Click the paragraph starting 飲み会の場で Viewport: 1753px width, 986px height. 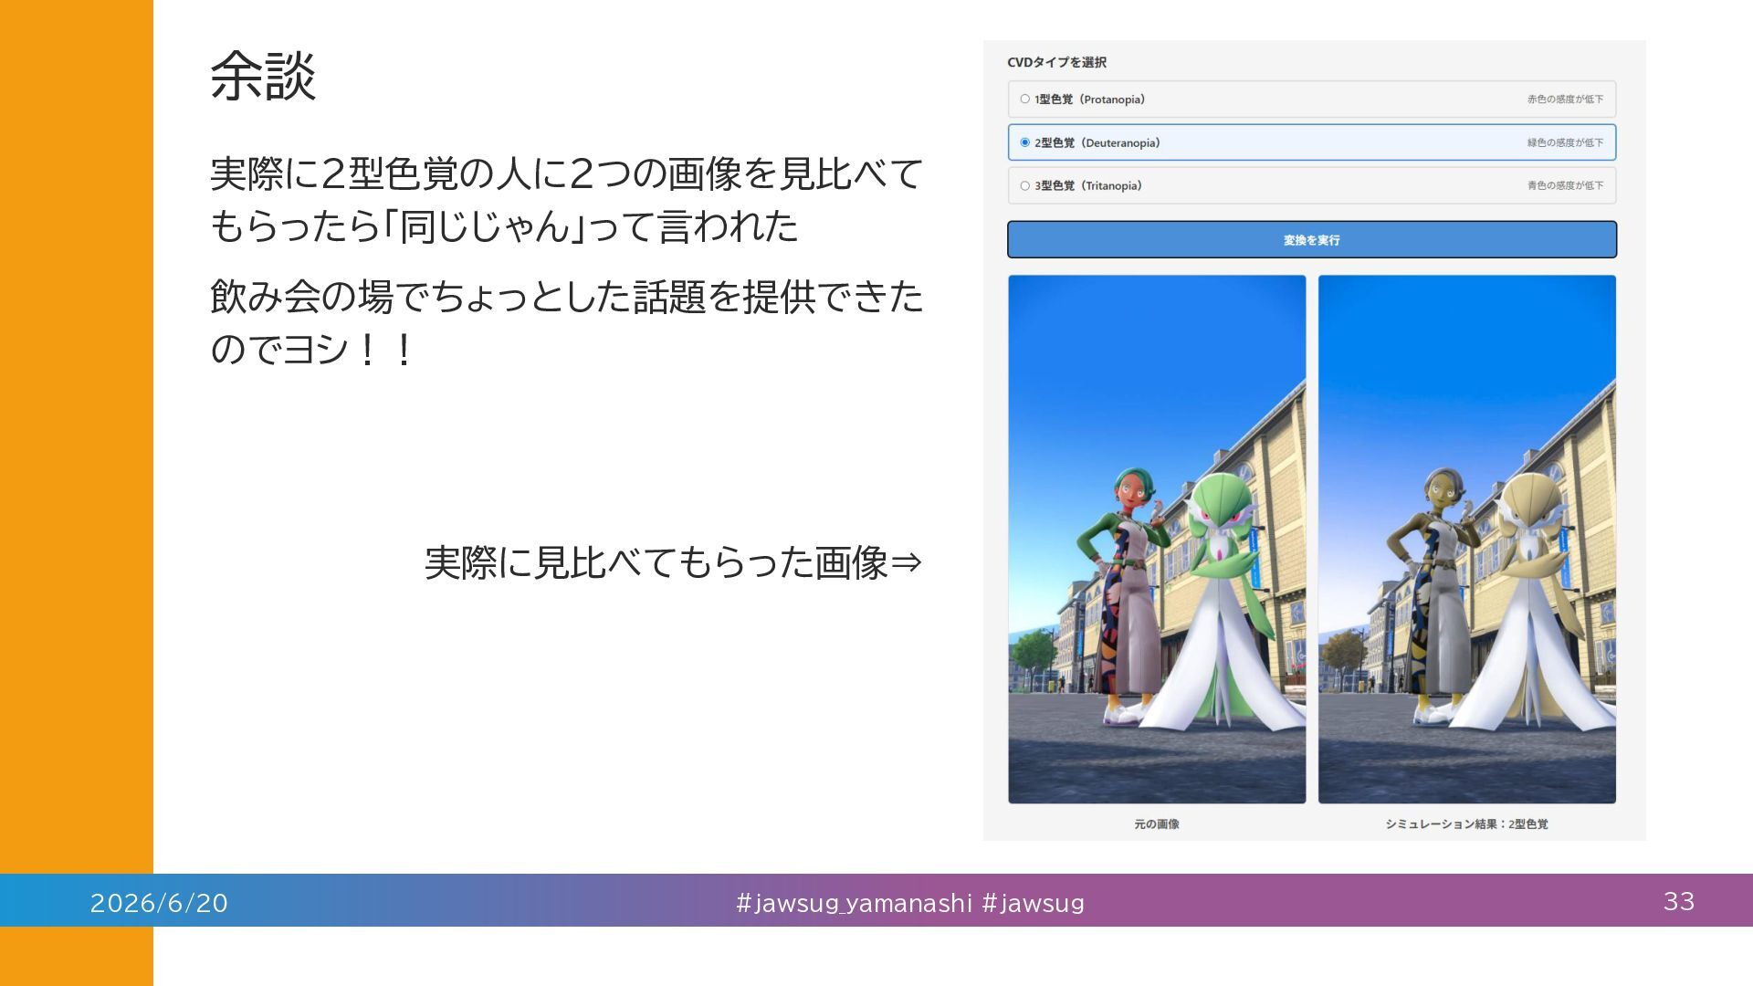567,322
